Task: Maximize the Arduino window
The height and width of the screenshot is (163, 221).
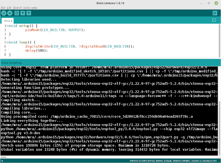Action: click(x=209, y=3)
